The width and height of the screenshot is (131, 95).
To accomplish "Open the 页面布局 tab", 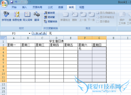I will [37, 7].
